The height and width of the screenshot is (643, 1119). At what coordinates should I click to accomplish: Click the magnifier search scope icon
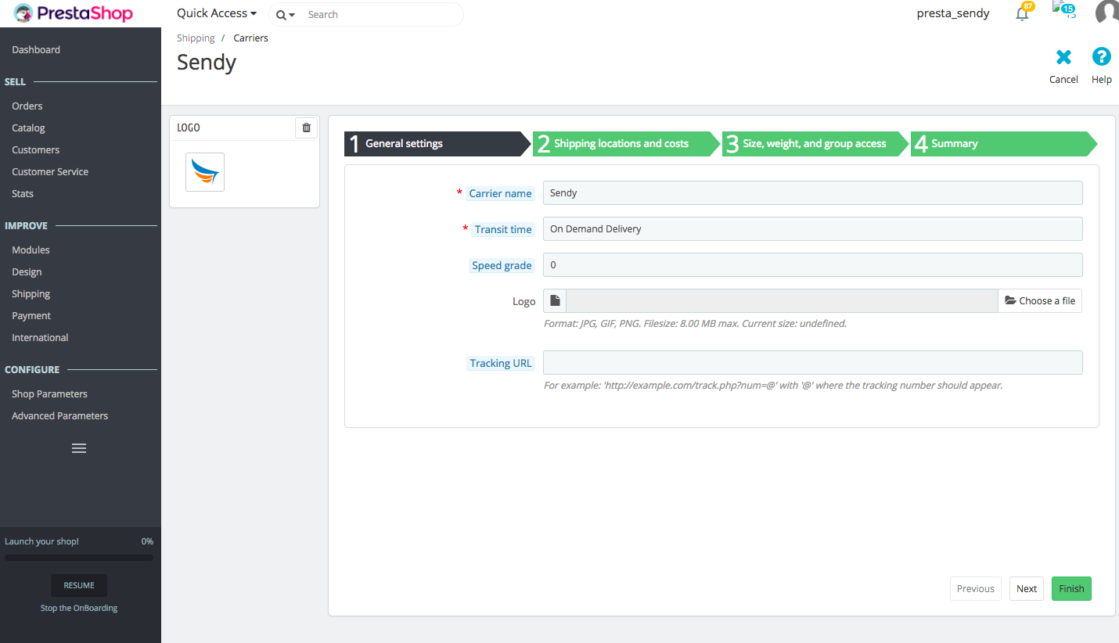click(286, 15)
